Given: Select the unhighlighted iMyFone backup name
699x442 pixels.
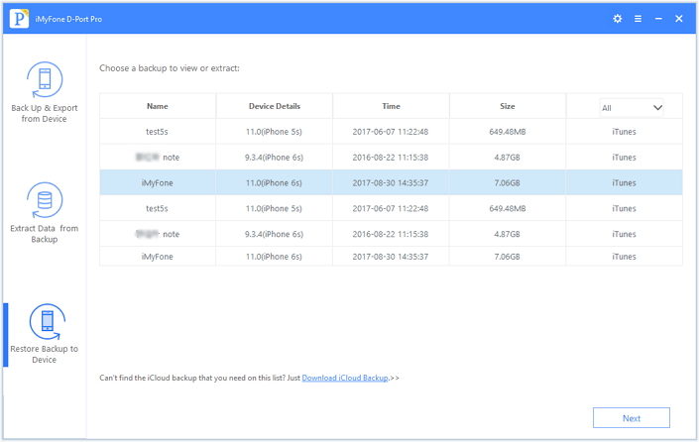Looking at the screenshot, I should [157, 257].
